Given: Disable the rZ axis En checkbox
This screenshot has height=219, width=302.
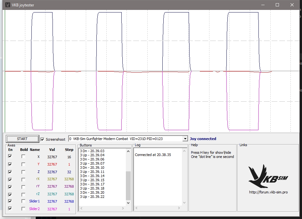Looking at the screenshot, I should pos(10,194).
